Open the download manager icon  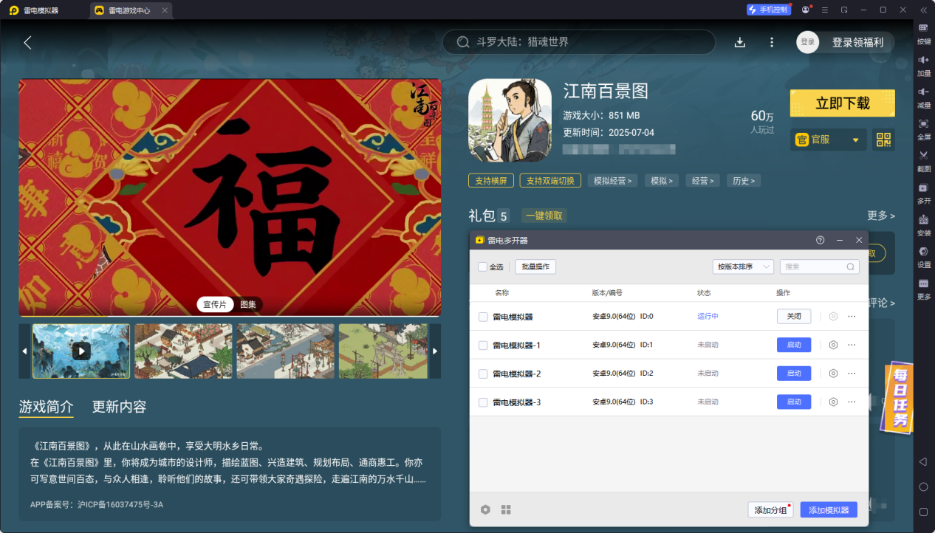point(740,43)
